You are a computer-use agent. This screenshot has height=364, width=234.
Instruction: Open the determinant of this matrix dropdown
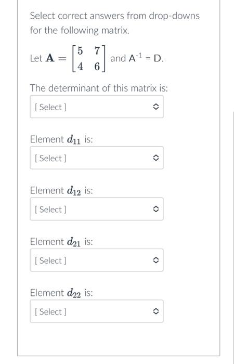(97, 107)
